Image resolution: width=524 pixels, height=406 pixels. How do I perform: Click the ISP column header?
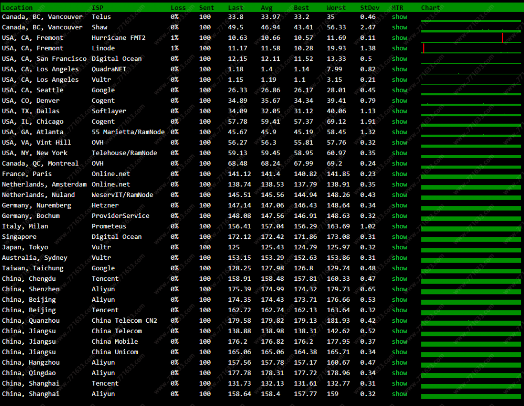point(97,8)
